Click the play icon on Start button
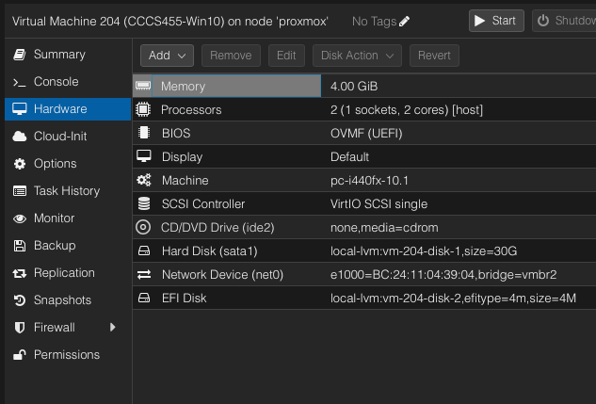The width and height of the screenshot is (596, 404). click(479, 21)
